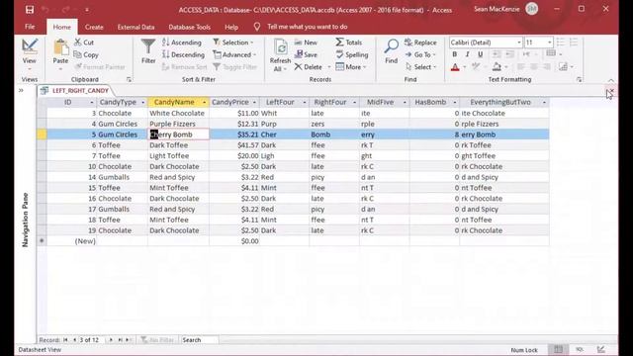
Task: Click the red font color icon
Action: coord(455,67)
